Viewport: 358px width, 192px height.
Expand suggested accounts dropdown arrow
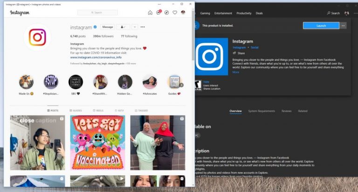point(135,27)
